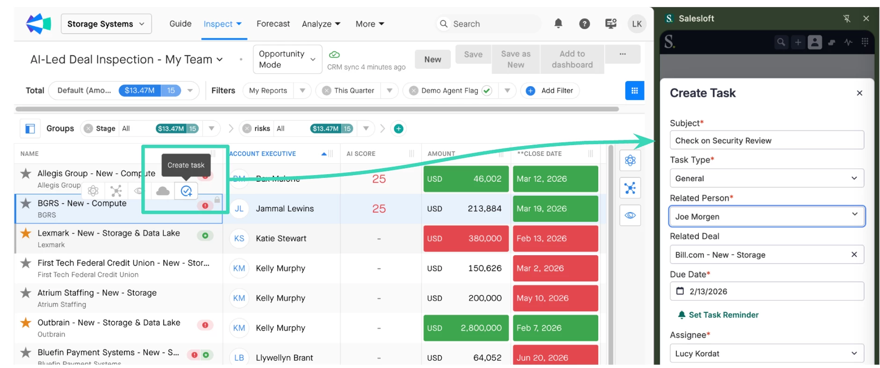
Task: Click the Subject input field
Action: [767, 140]
